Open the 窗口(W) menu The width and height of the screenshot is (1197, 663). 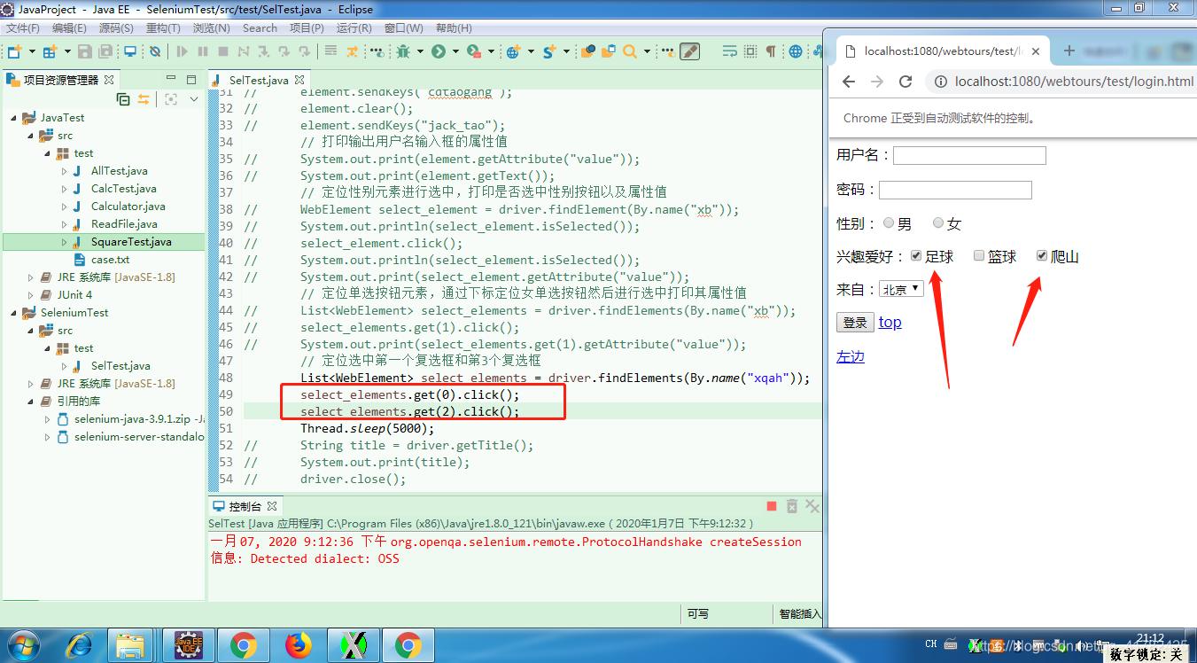pos(403,28)
